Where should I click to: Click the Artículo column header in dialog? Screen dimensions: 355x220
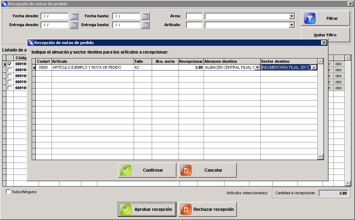pyautogui.click(x=92, y=61)
